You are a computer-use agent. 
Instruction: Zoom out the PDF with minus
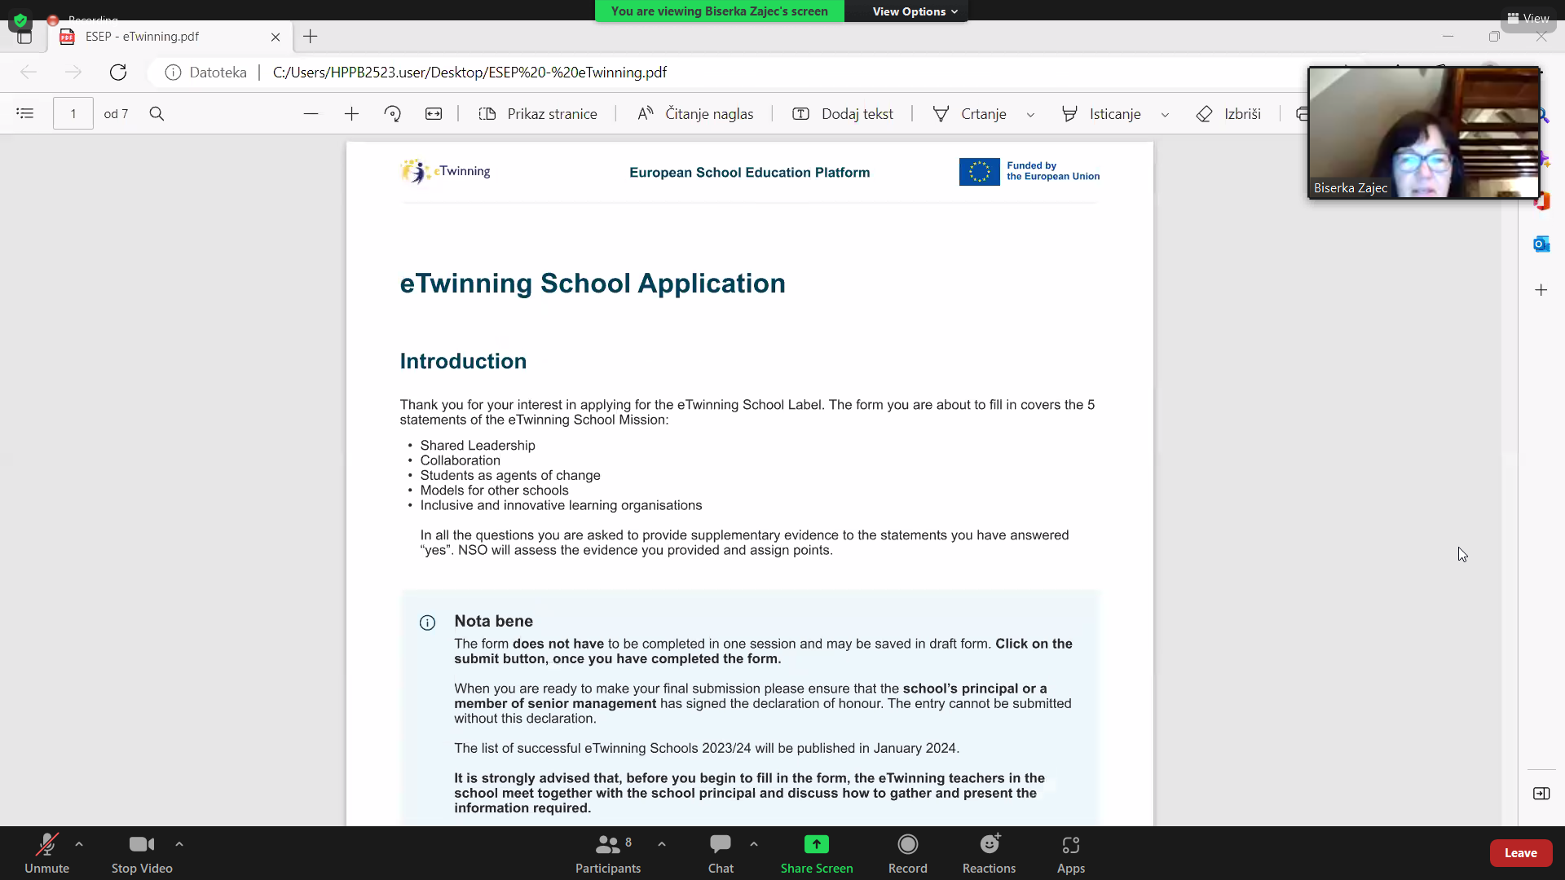pos(311,114)
